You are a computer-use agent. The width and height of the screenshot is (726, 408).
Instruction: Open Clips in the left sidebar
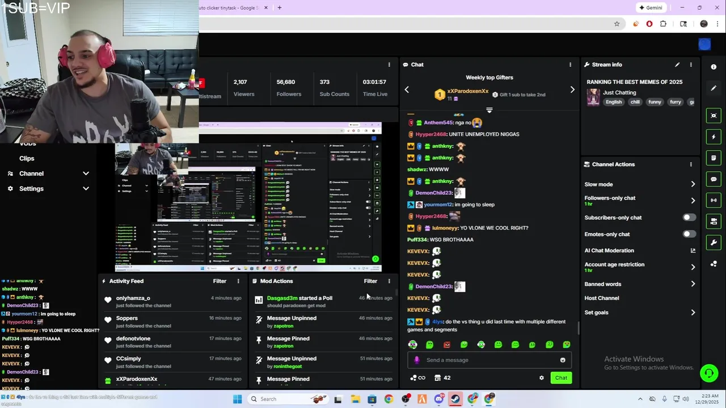pyautogui.click(x=27, y=159)
